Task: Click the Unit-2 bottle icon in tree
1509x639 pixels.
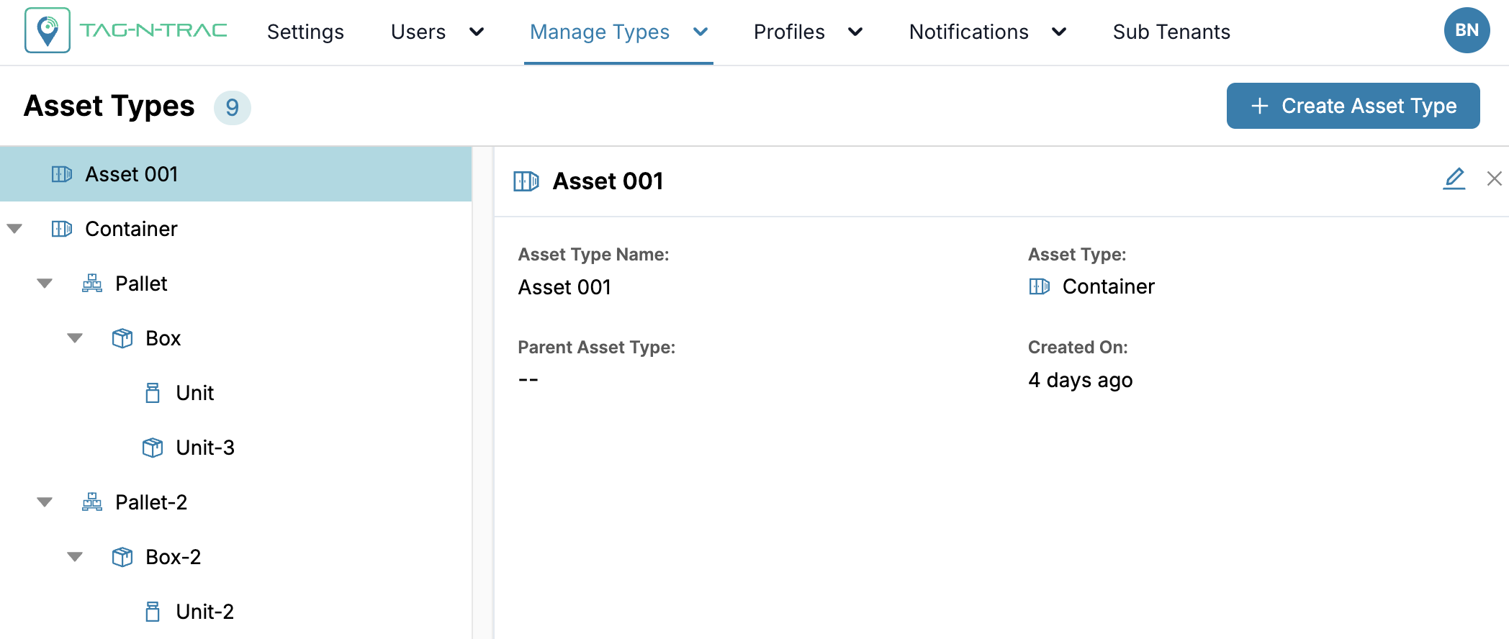Action: pos(153,612)
